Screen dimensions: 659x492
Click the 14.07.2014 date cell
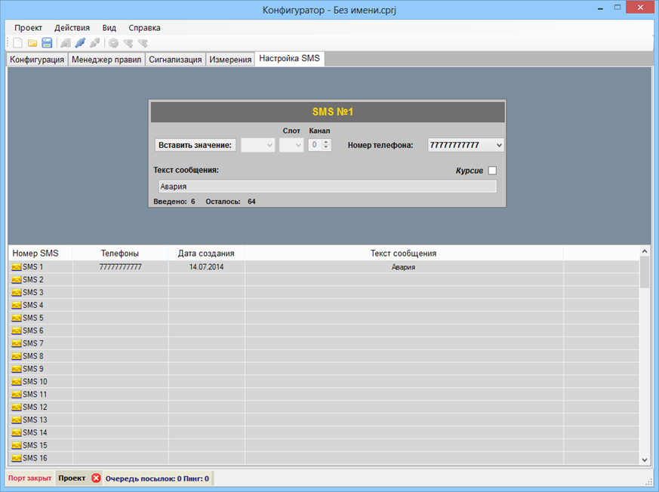(x=206, y=267)
